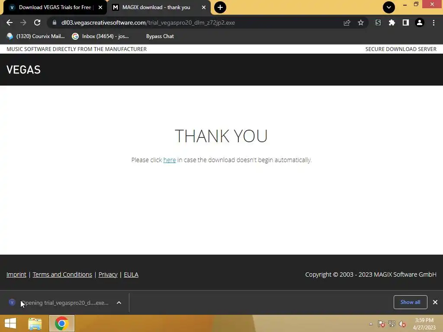The width and height of the screenshot is (443, 332).
Task: Click the 'here' download link
Action: 170,160
